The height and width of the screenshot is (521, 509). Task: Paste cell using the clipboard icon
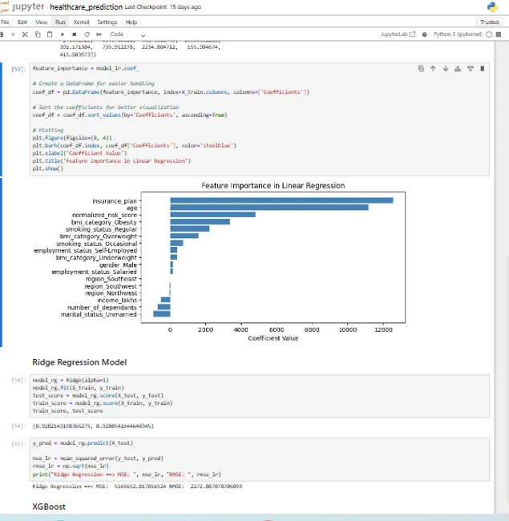(x=50, y=34)
